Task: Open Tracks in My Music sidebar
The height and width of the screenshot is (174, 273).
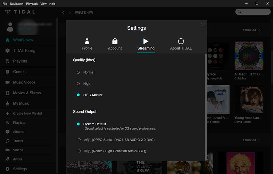Action: [18, 141]
